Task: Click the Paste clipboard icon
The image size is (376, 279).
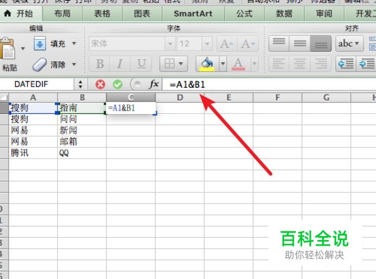Action: pos(7,49)
